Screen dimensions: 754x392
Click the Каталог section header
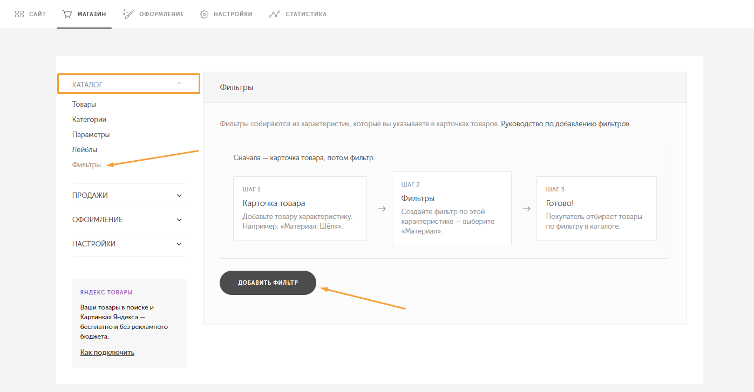point(129,84)
